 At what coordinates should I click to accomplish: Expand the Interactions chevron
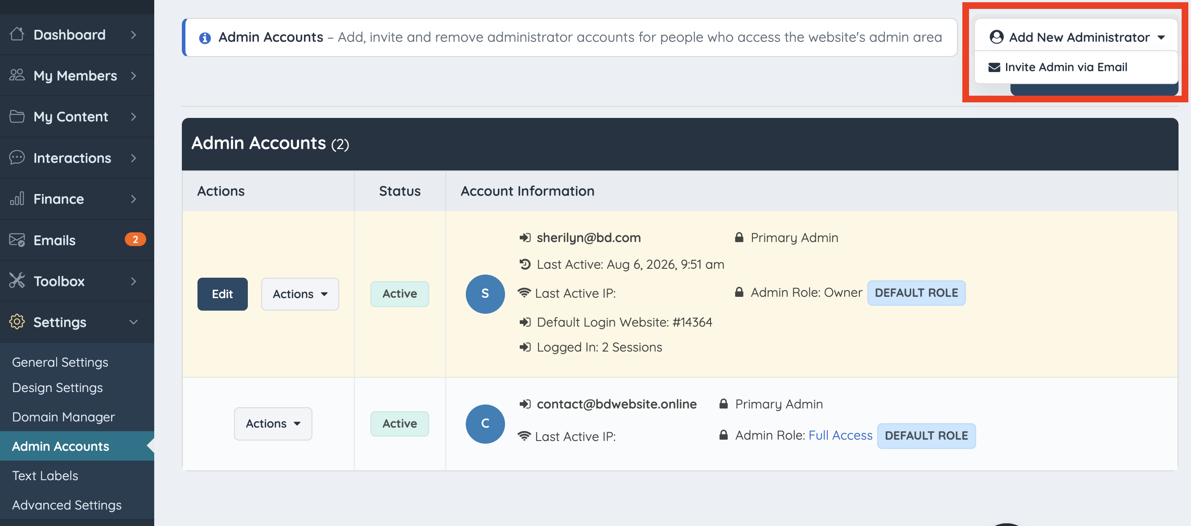tap(134, 158)
